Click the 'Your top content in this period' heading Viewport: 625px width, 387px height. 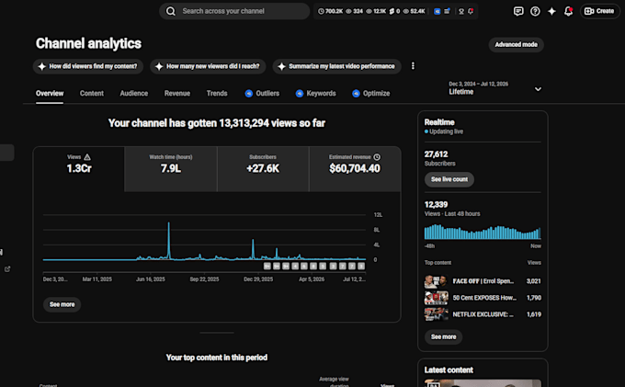click(217, 358)
